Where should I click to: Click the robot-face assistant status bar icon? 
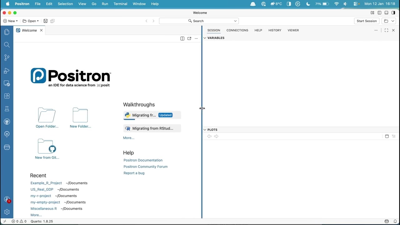click(387, 221)
